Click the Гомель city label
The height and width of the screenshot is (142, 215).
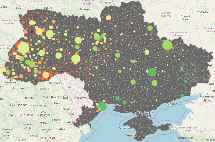(x=105, y=2)
